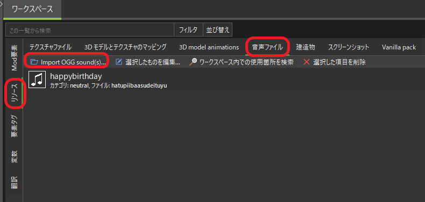Click ワークスペース内での使用箇所を検索 label
This screenshot has width=425, height=202.
coord(246,62)
